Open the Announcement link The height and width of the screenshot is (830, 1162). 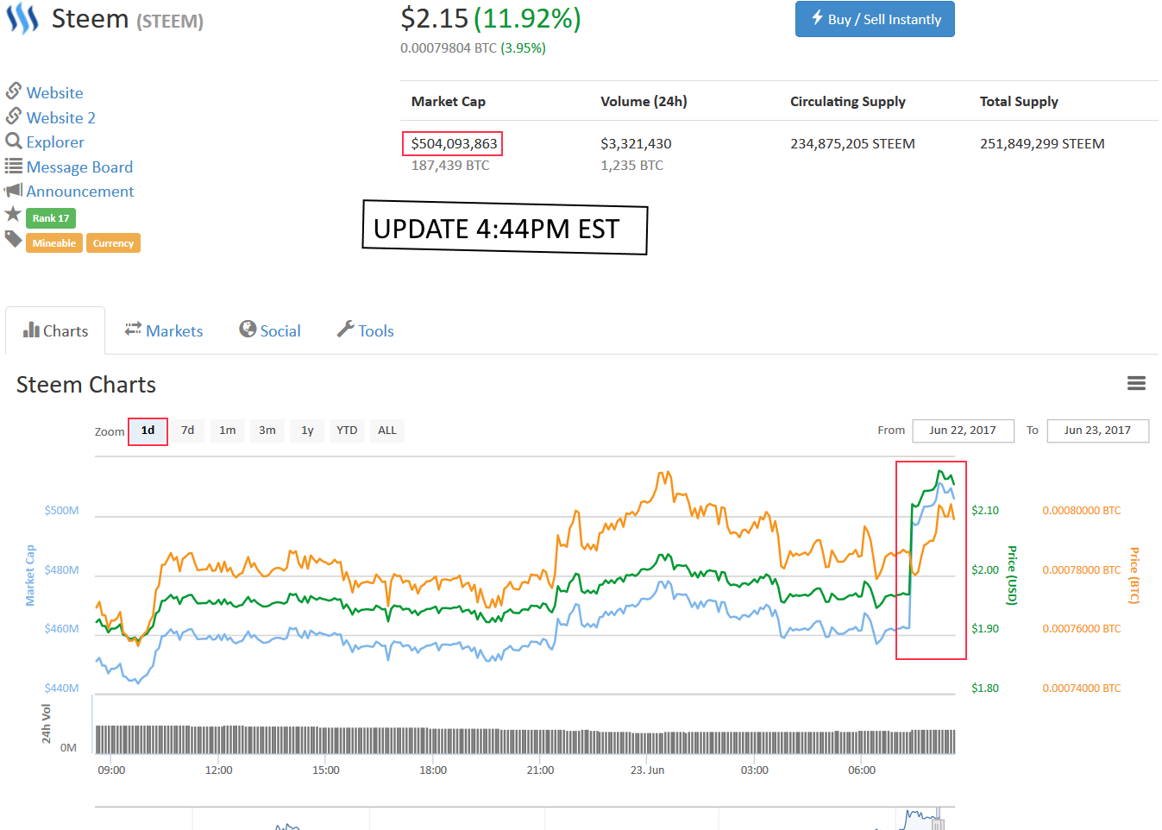pyautogui.click(x=80, y=191)
